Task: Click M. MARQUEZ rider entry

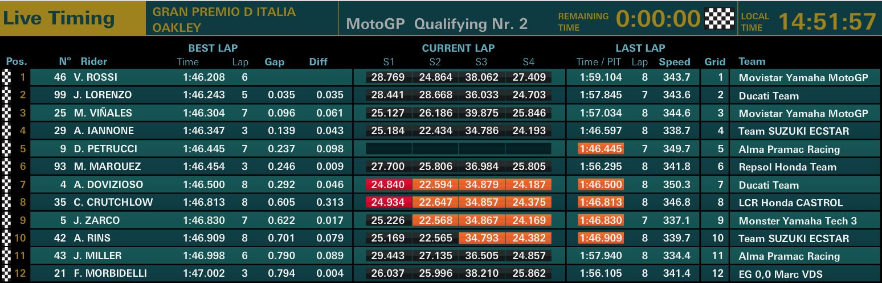Action: [107, 167]
